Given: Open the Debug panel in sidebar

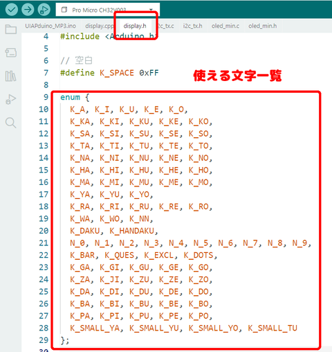Looking at the screenshot, I should tap(11, 99).
